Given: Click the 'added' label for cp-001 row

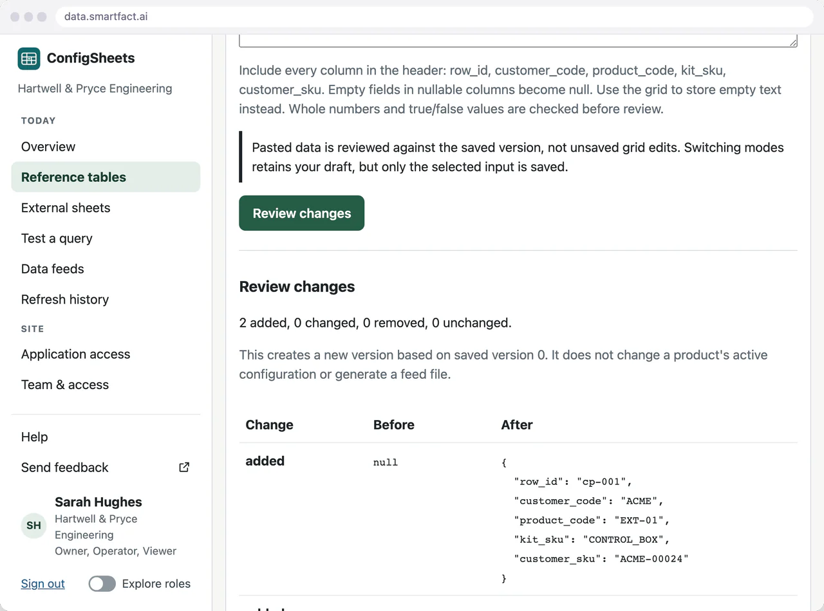Looking at the screenshot, I should point(265,461).
